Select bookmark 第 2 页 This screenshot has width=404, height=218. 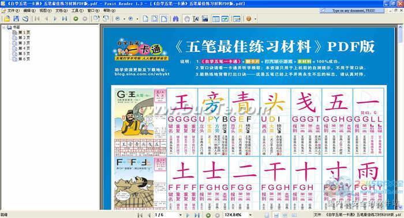tap(24, 37)
